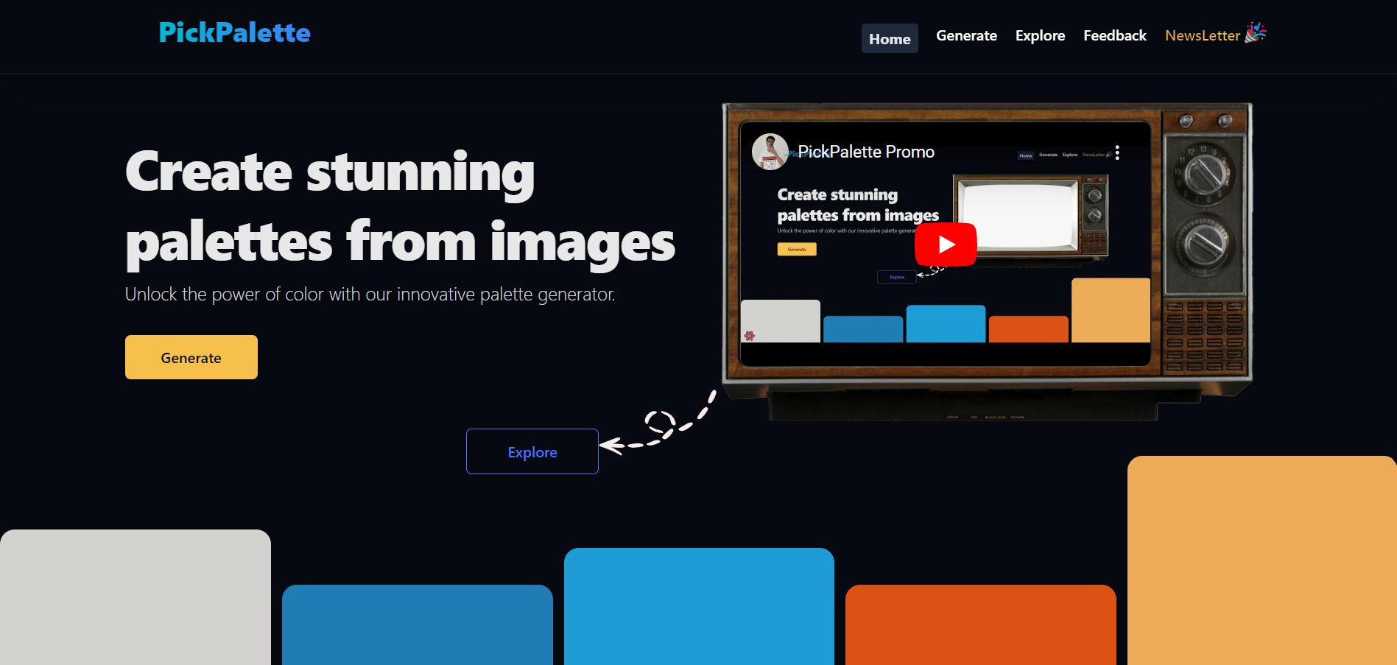Open the Feedback nav link
1397x665 pixels.
(x=1115, y=35)
